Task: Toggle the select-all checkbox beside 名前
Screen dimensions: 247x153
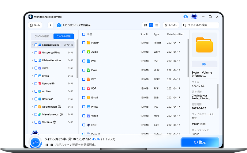Action: [x=84, y=34]
